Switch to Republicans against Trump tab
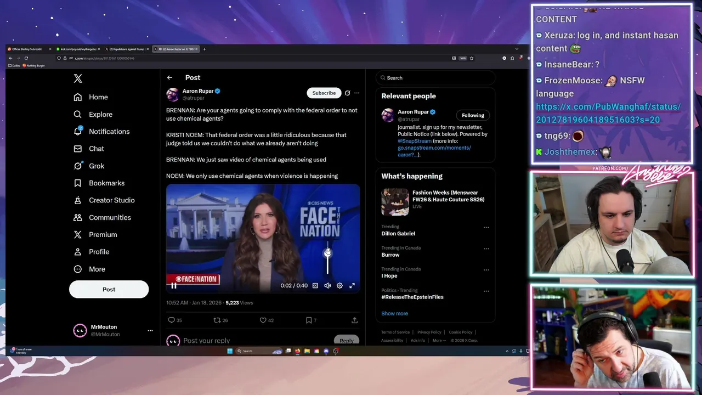 click(x=128, y=49)
